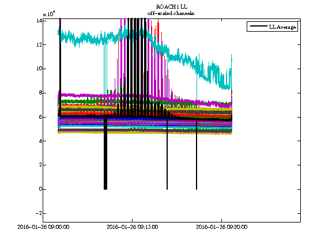Click the y-axis tick label -2
This screenshot has height=249, width=332.
click(x=39, y=213)
